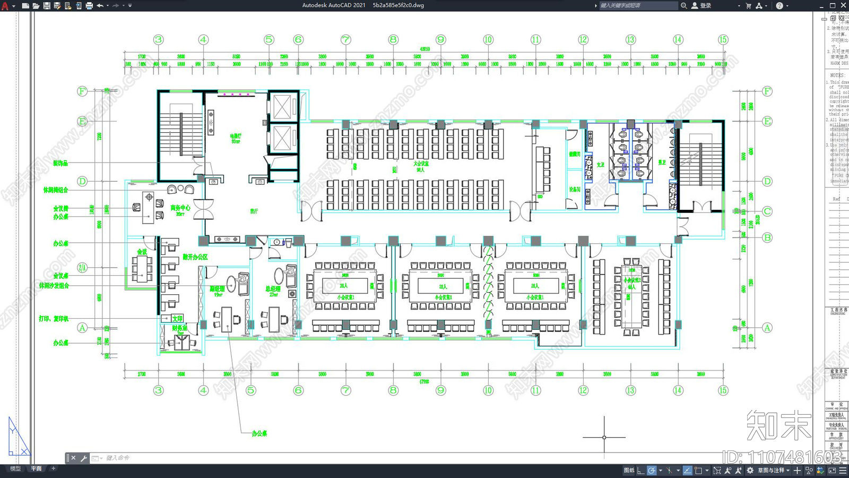Switch to the 平面 layout tab
Viewport: 849px width, 478px height.
coord(36,468)
